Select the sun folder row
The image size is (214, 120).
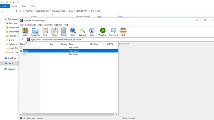(x=69, y=54)
